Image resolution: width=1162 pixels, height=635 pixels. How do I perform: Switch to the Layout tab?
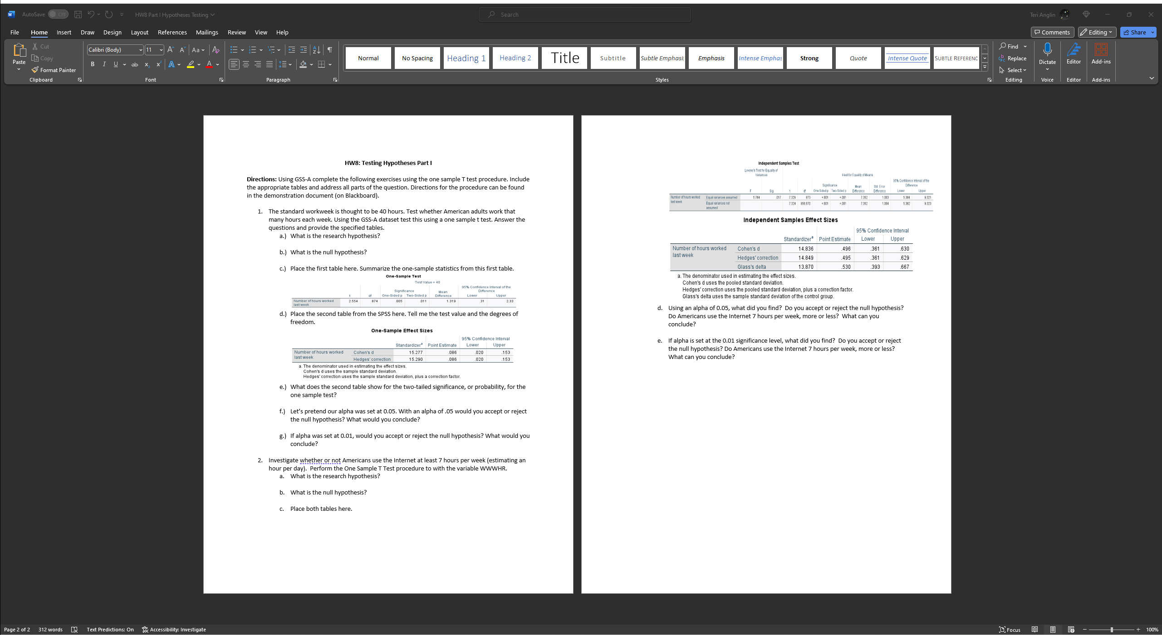coord(139,32)
